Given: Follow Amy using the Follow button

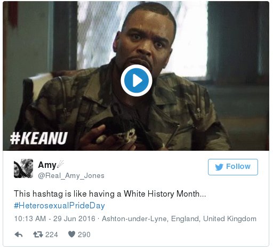Looking at the screenshot, I should point(233,167).
